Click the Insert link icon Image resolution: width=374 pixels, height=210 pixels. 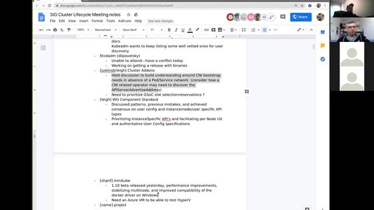(x=206, y=30)
